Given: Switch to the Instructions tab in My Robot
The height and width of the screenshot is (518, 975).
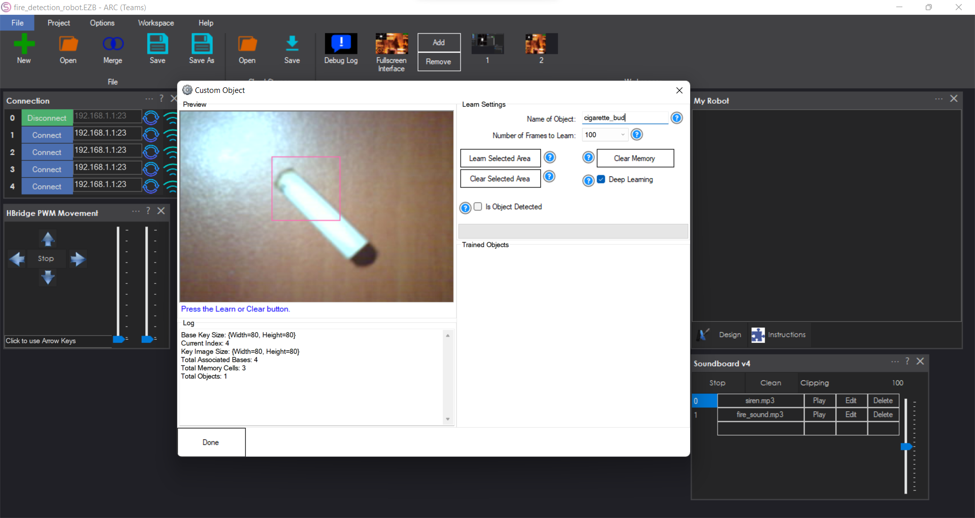Looking at the screenshot, I should 778,335.
